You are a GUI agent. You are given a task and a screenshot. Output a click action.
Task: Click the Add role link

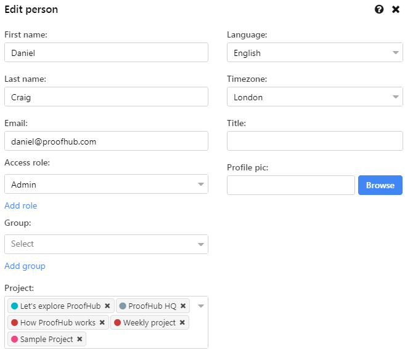(x=21, y=205)
